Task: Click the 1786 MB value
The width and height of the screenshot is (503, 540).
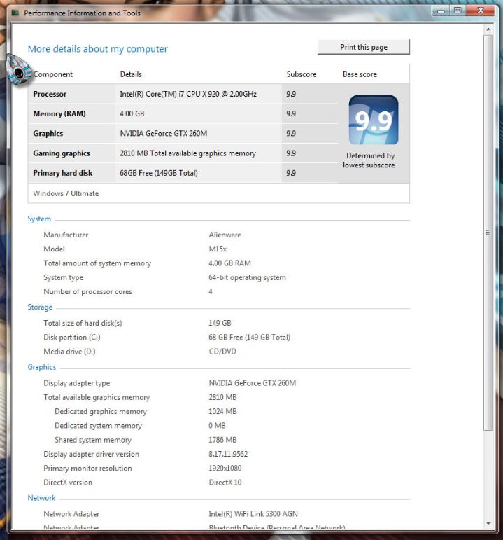Action: (222, 440)
